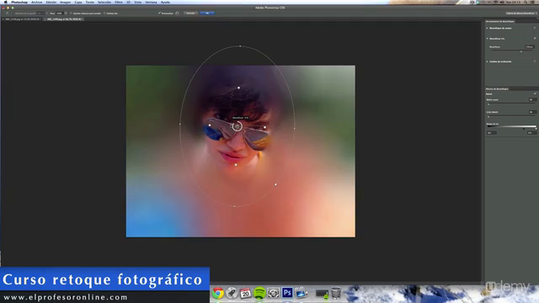
Task: Open the Trash in the dock
Action: point(336,293)
